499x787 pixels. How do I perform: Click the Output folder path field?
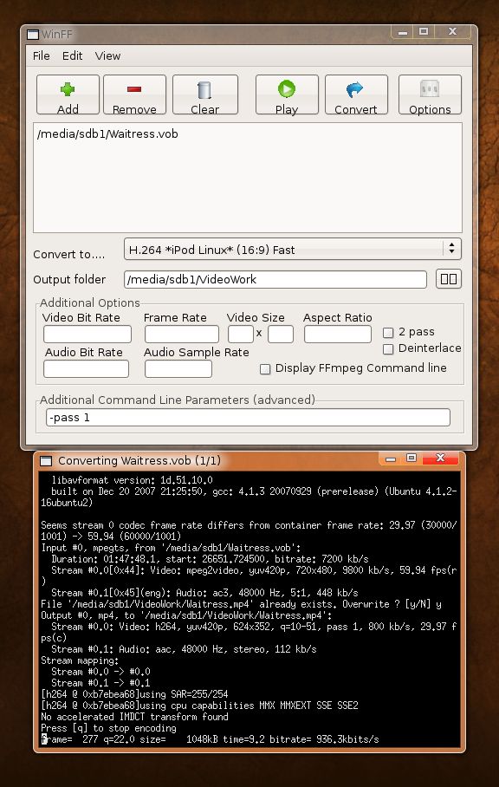[275, 280]
